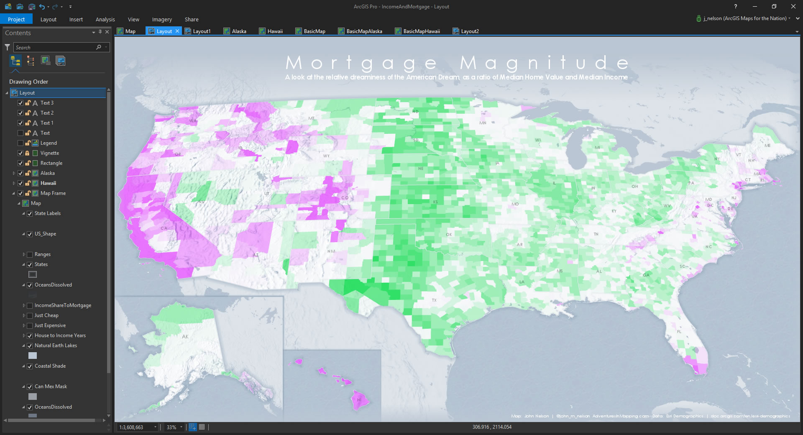Redo the last undone action

55,7
